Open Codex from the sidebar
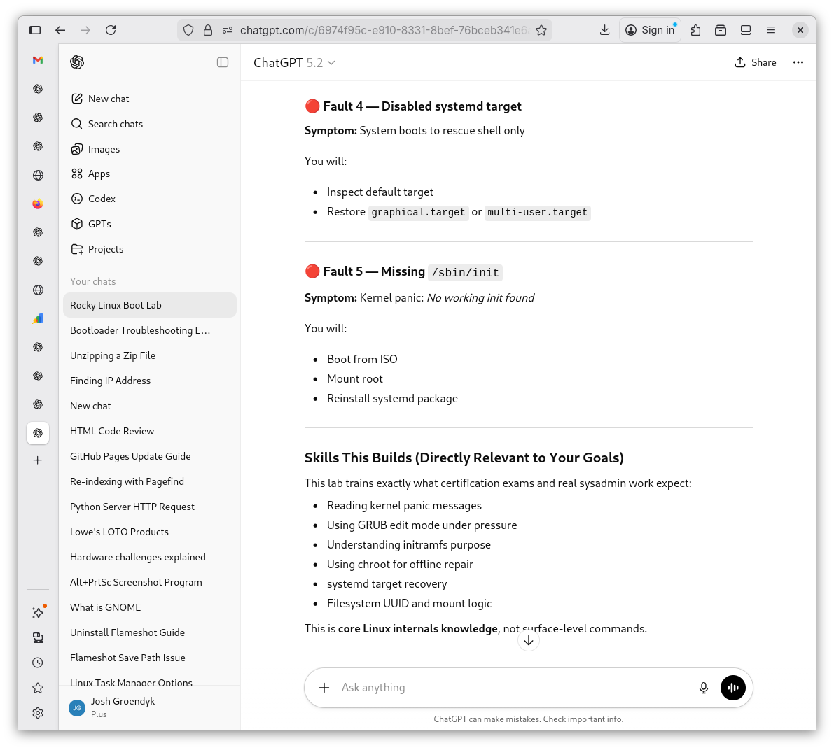This screenshot has height=750, width=834. tap(102, 199)
